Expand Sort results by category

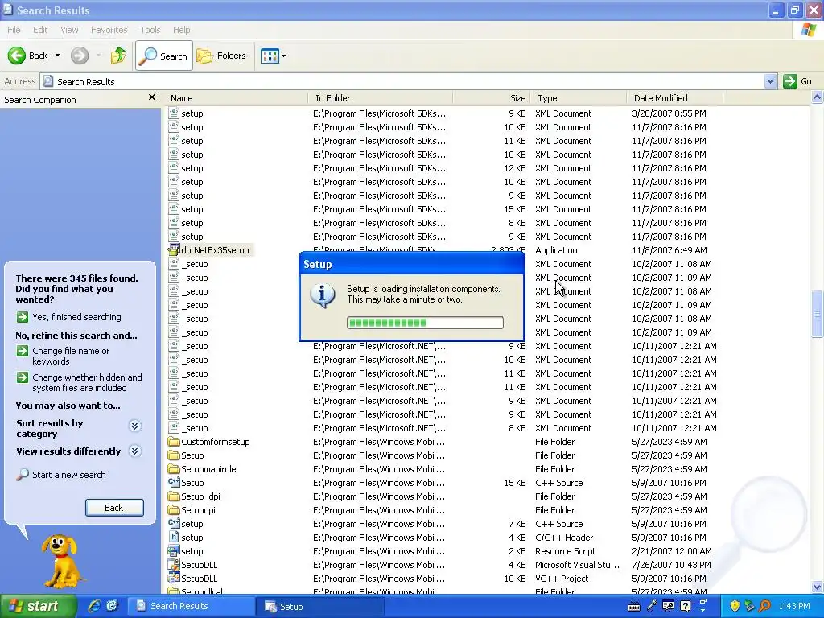pos(135,426)
